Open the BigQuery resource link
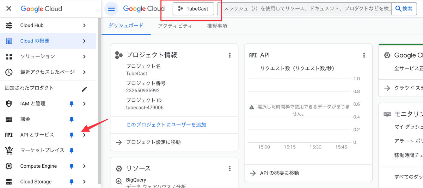The image size is (423, 188). pyautogui.click(x=136, y=180)
